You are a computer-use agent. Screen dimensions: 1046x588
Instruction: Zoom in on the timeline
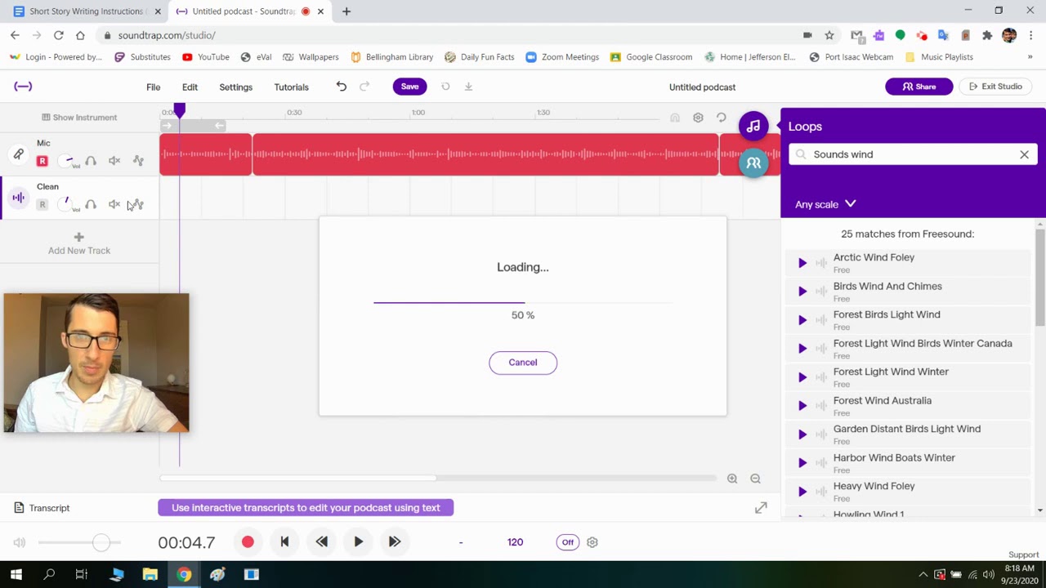732,479
